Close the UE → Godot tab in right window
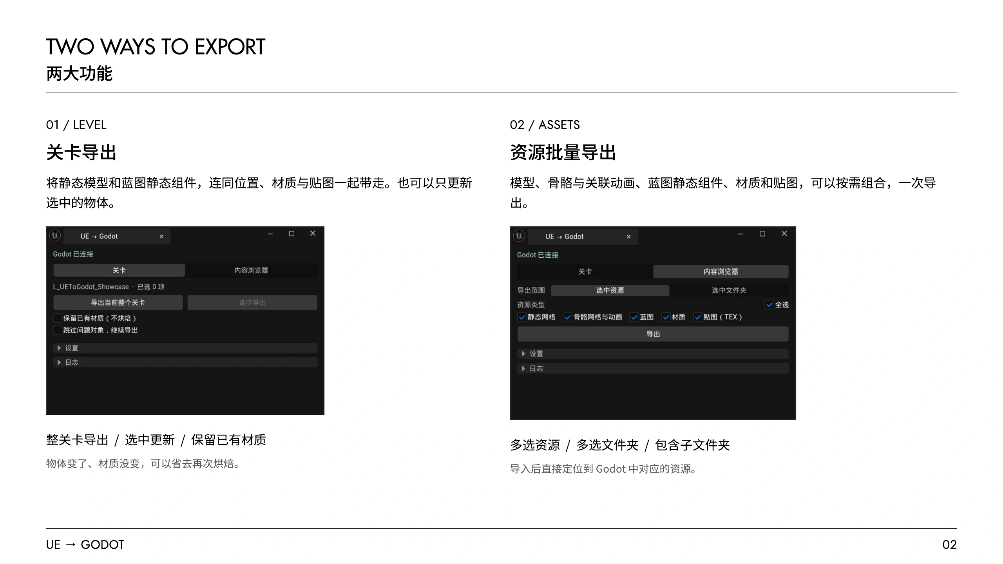The image size is (1003, 564). [x=628, y=237]
